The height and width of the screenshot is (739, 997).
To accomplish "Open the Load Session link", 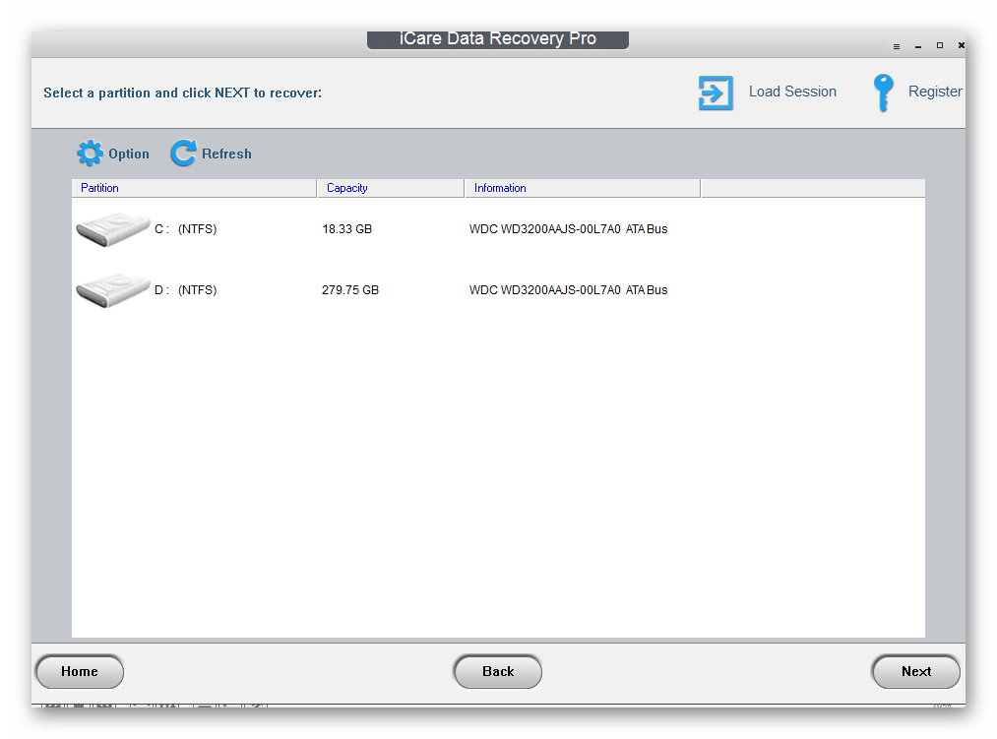I will [792, 92].
